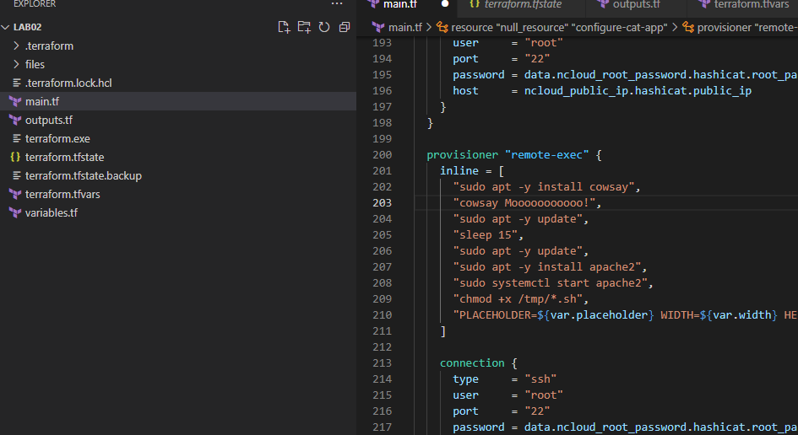
Task: Click the New Folder icon in Explorer
Action: point(304,27)
